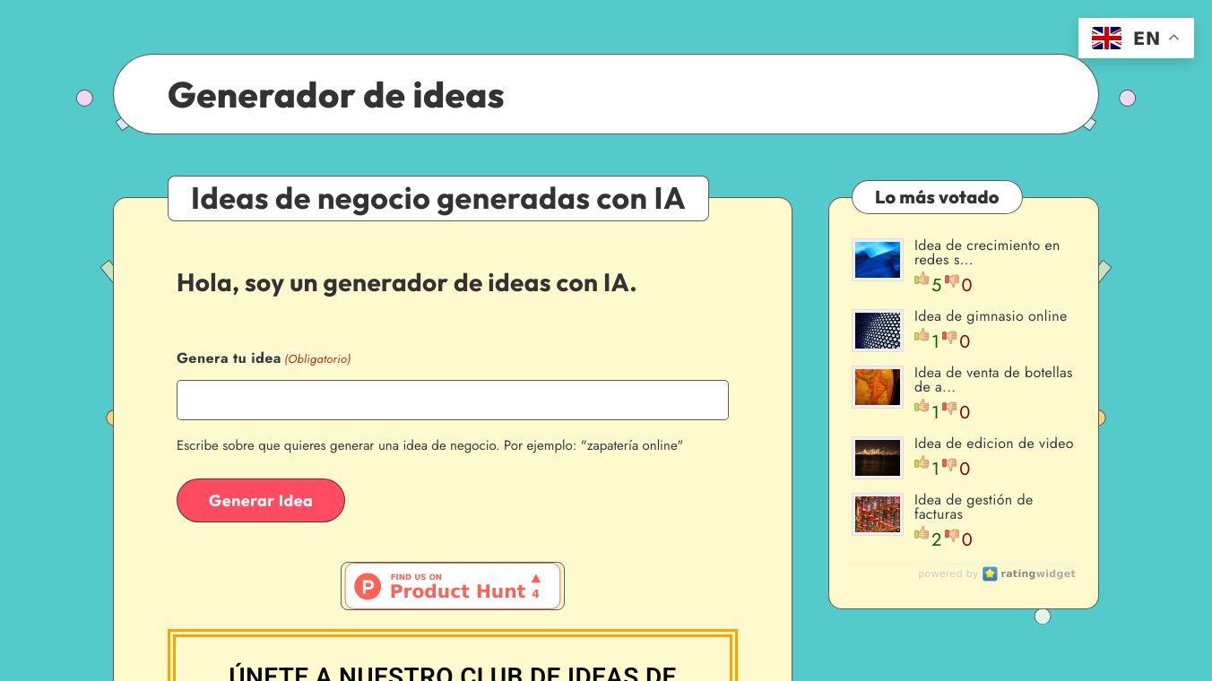Thumbs down 'Idea de gimnasio online'
The image size is (1212, 681).
pyautogui.click(x=950, y=338)
